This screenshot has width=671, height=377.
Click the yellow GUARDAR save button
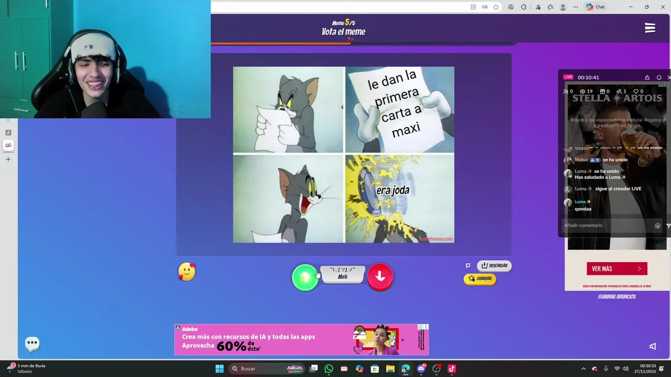[x=480, y=279]
